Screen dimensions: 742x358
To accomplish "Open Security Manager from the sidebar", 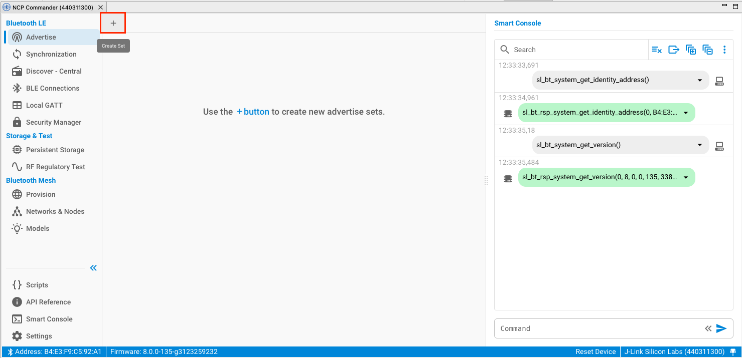I will tap(53, 122).
